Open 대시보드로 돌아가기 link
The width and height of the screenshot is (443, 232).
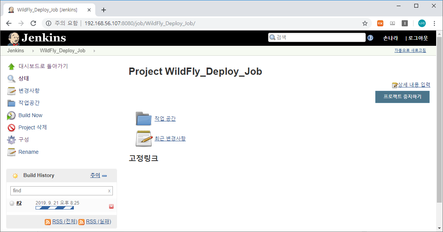tap(43, 66)
